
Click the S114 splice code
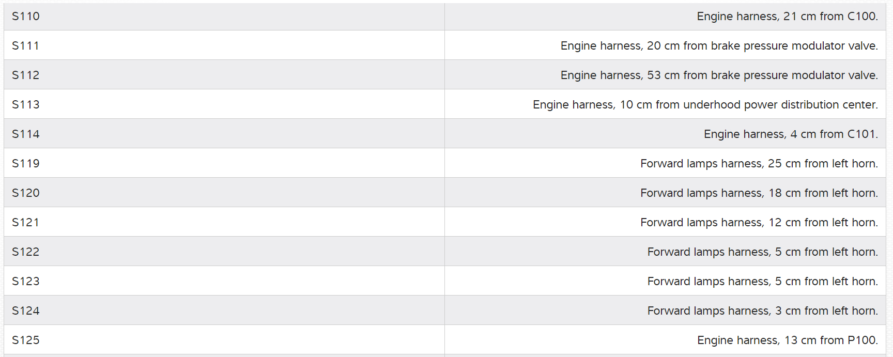pyautogui.click(x=26, y=134)
